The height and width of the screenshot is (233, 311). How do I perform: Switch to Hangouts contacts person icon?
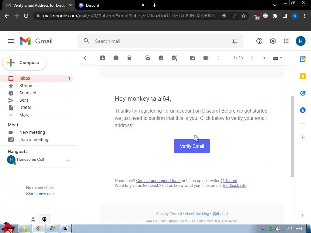pyautogui.click(x=33, y=219)
